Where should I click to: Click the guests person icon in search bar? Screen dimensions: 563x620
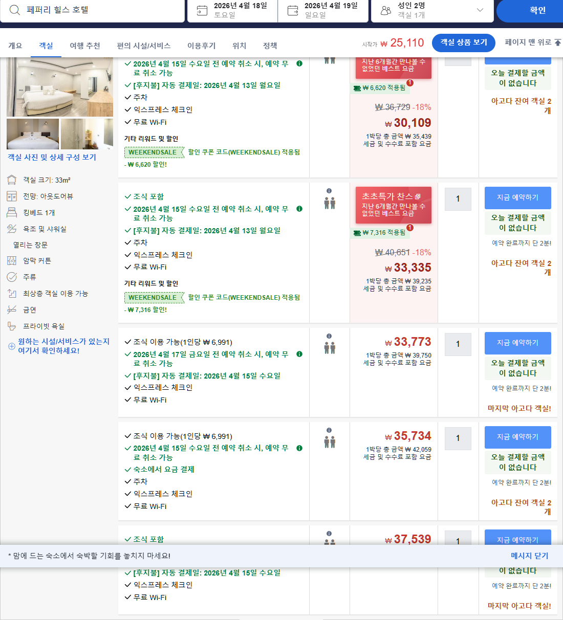pos(385,9)
